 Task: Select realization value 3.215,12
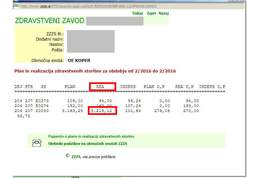(102, 111)
